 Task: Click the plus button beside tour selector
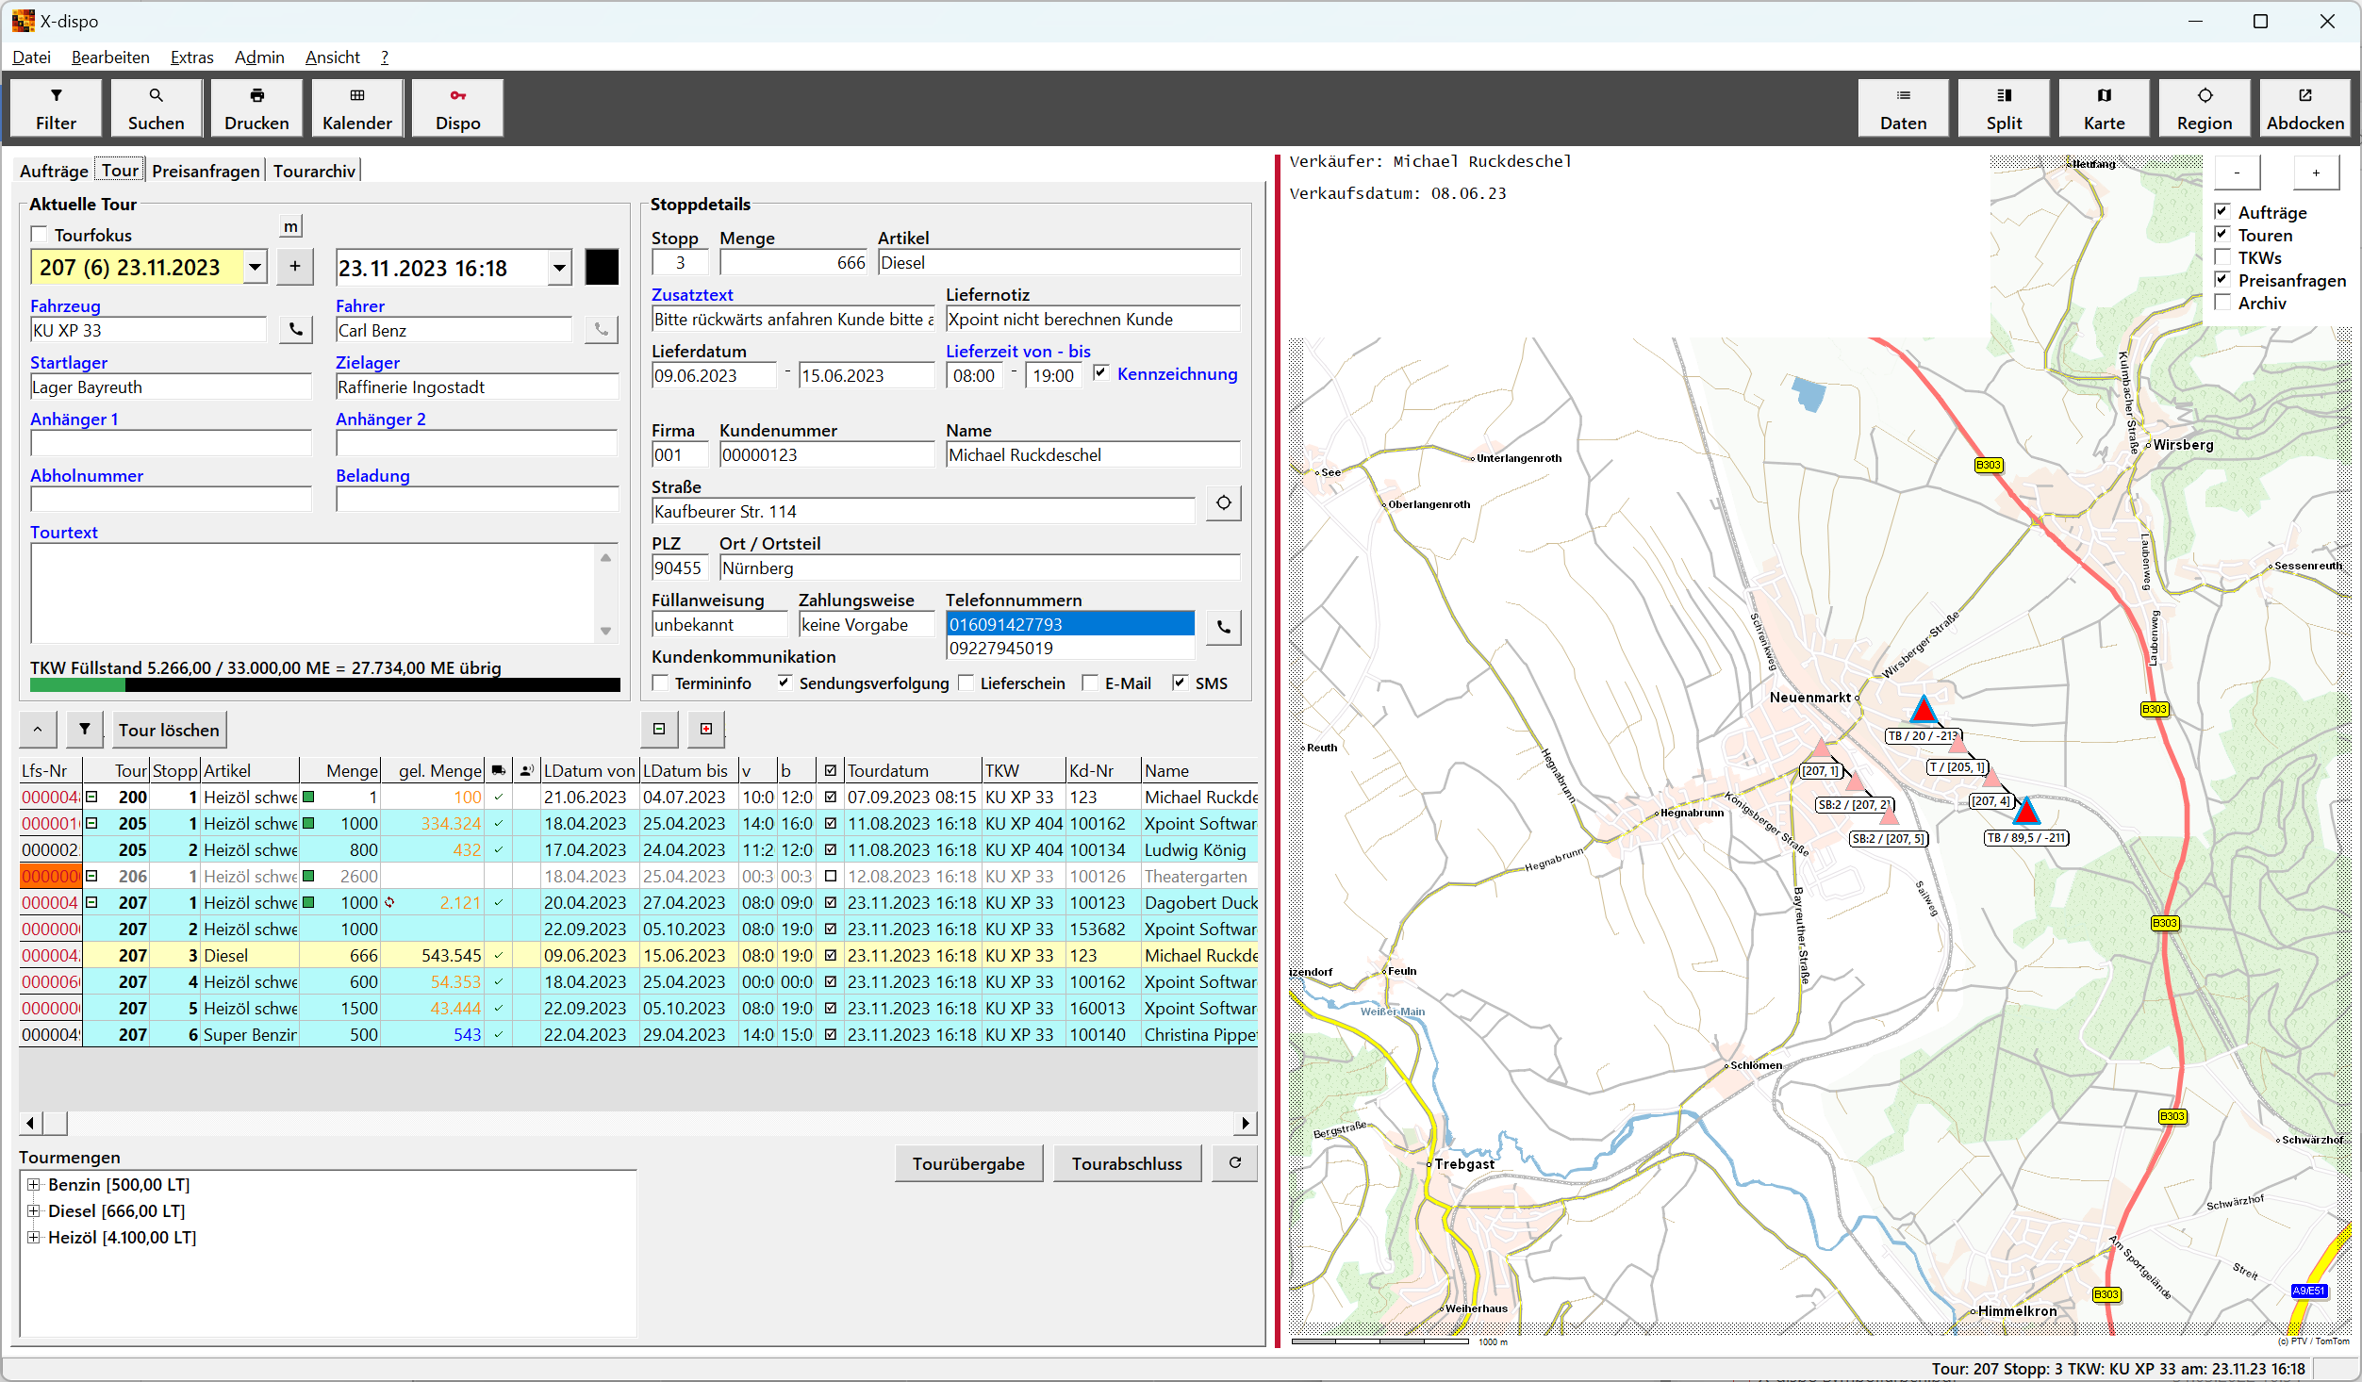(x=295, y=267)
